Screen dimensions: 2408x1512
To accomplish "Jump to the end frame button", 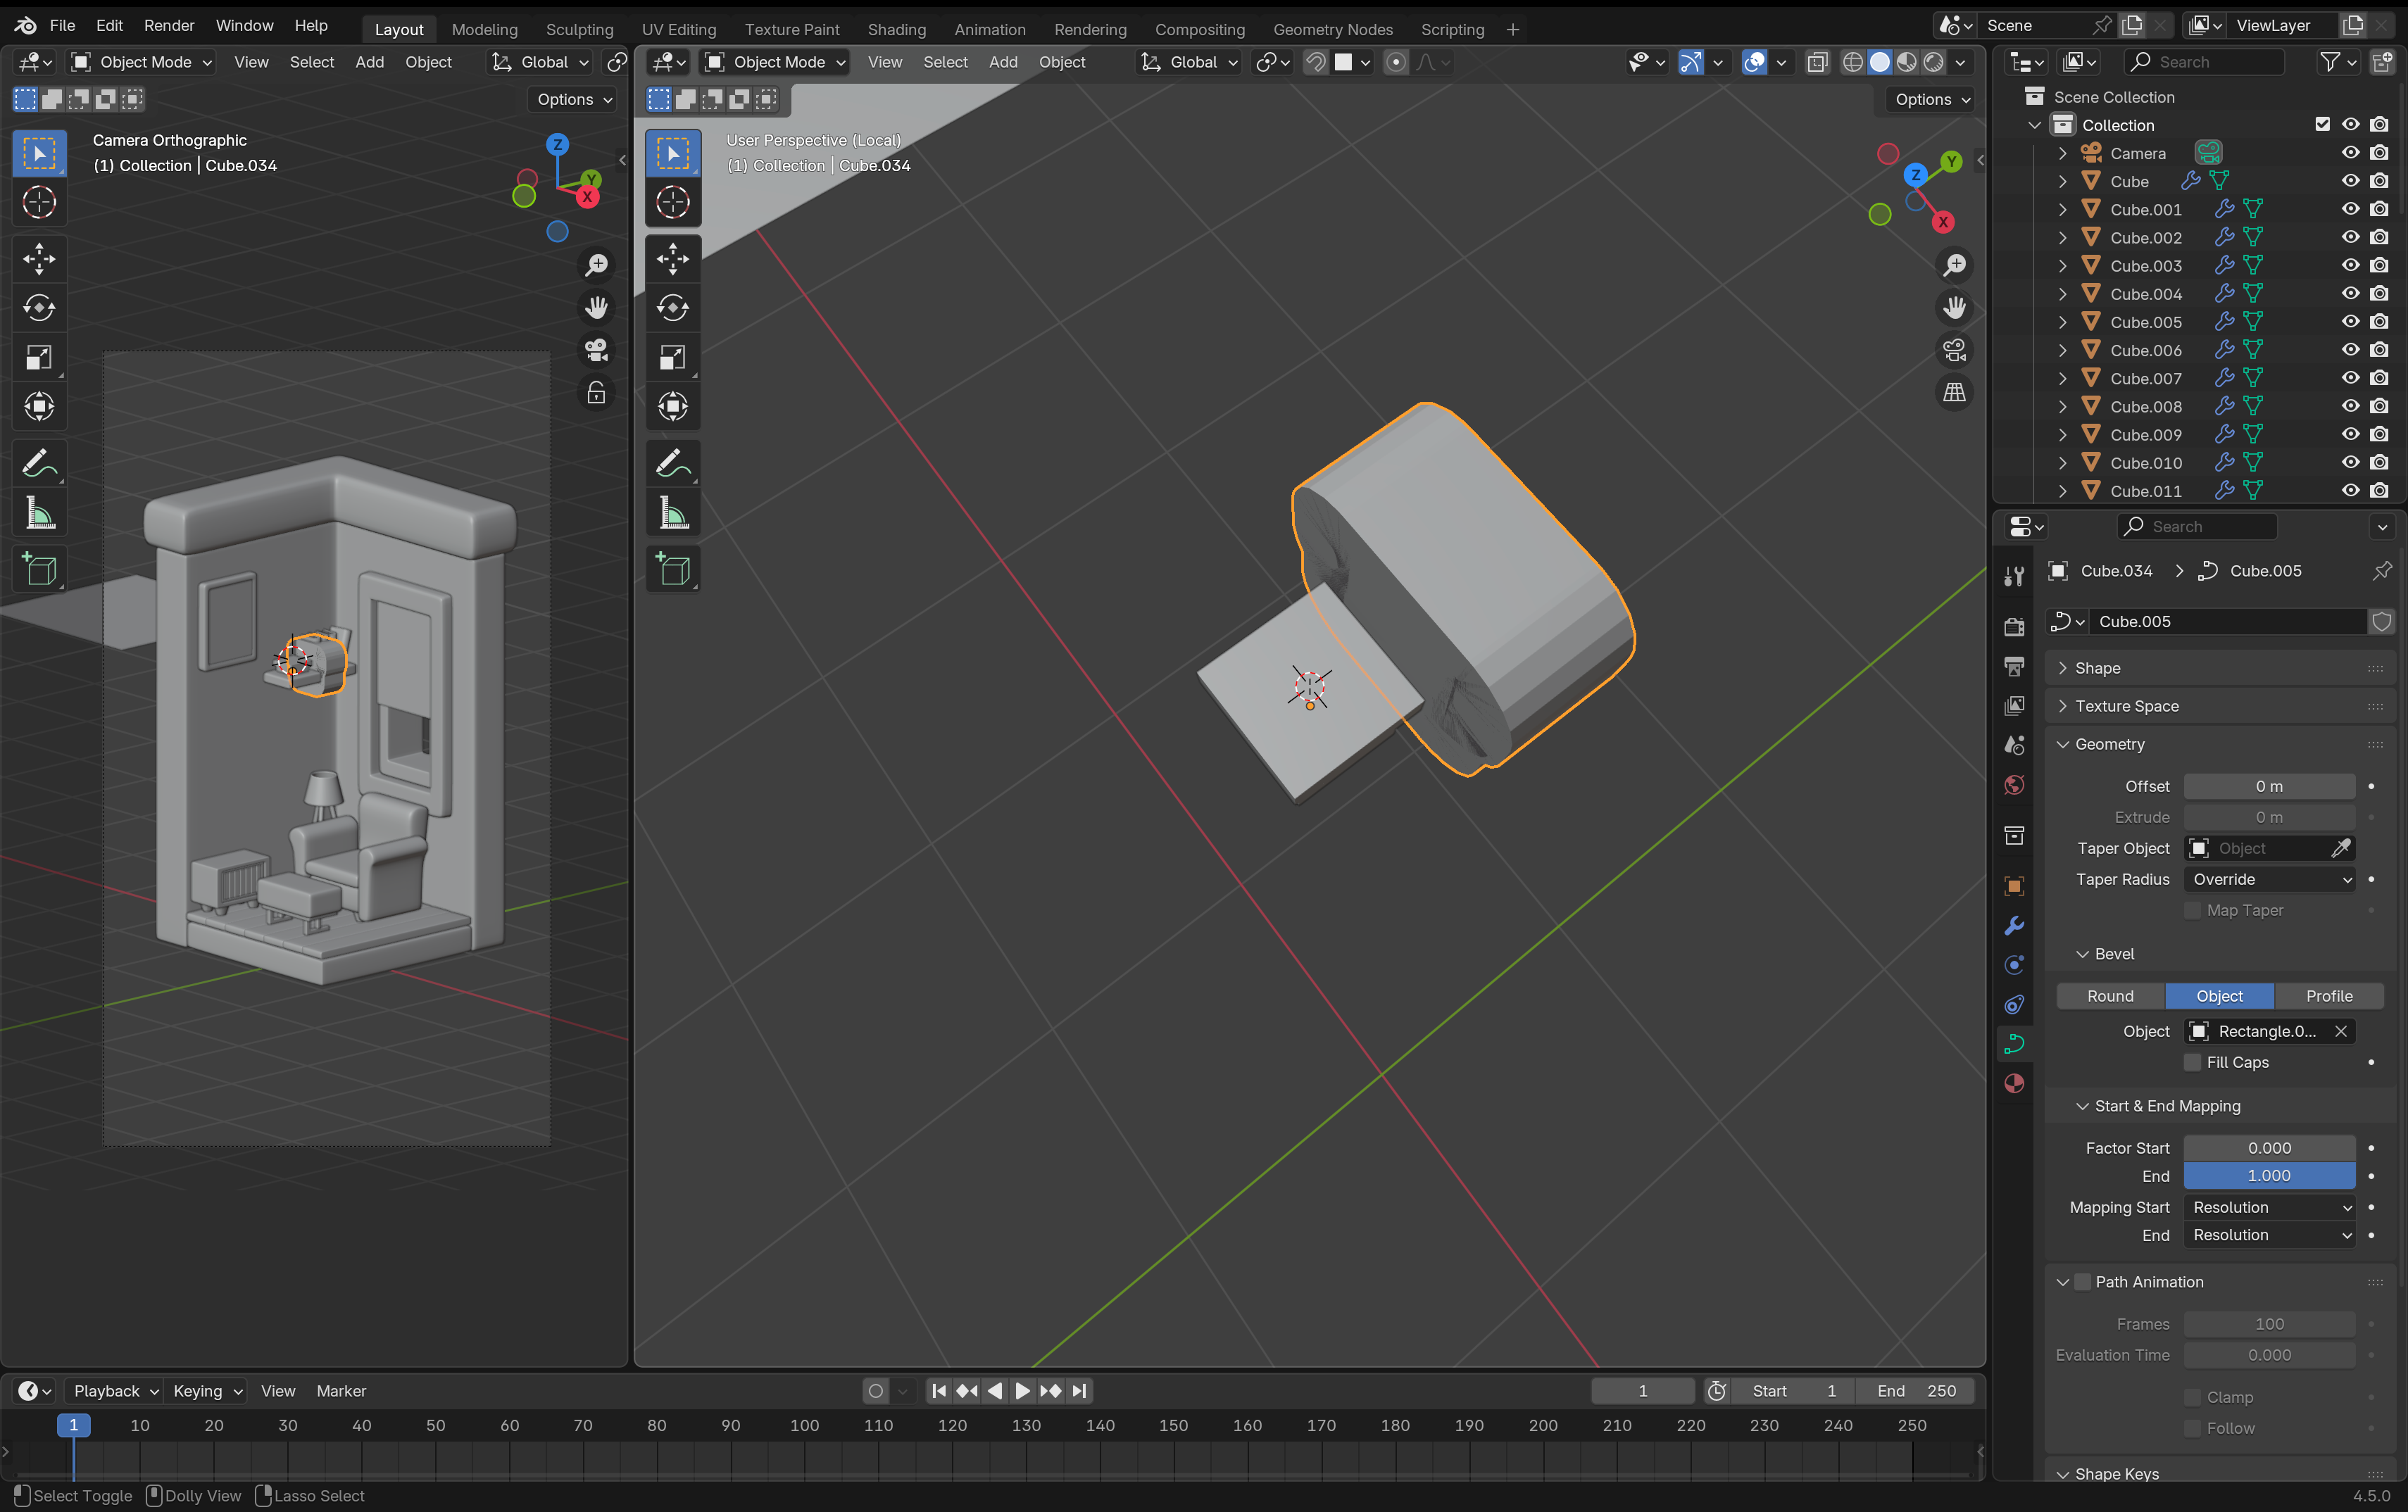I will pos(1079,1391).
